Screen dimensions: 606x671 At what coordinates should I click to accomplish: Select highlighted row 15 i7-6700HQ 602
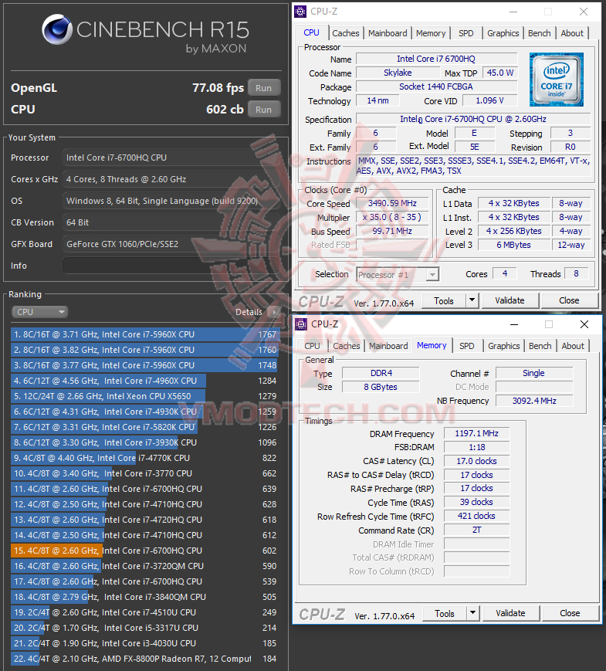[x=145, y=551]
